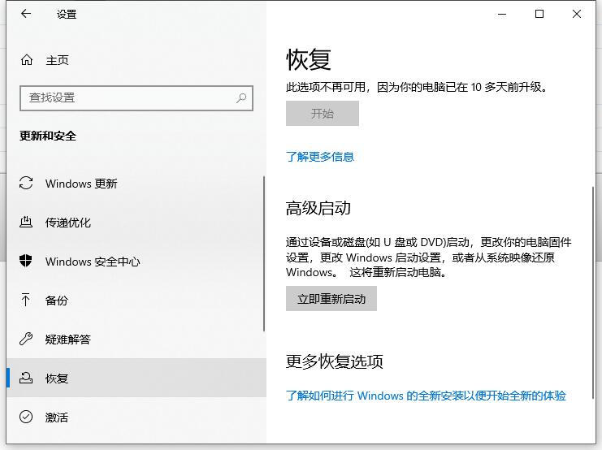Click the 更多恢复选项 heading

pyautogui.click(x=334, y=361)
